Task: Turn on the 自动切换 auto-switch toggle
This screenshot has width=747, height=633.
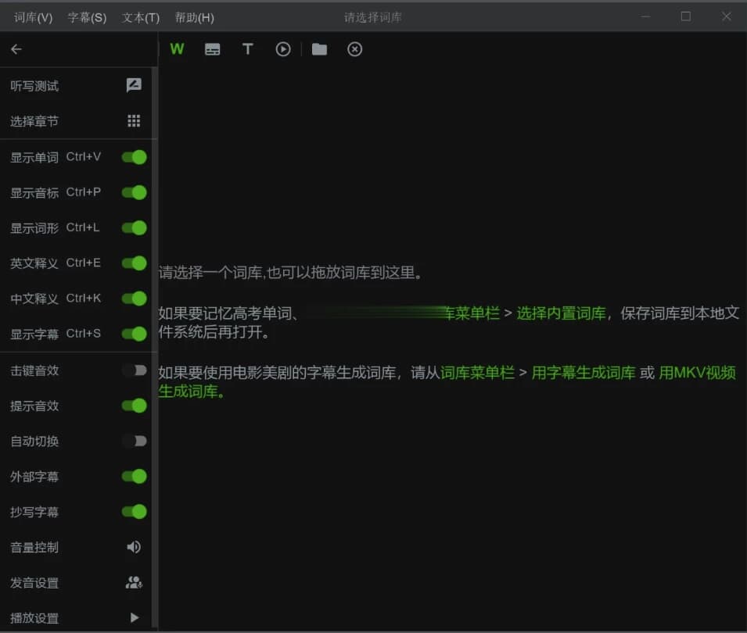Action: click(x=133, y=441)
